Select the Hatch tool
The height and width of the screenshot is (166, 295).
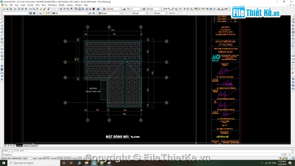pos(2,66)
